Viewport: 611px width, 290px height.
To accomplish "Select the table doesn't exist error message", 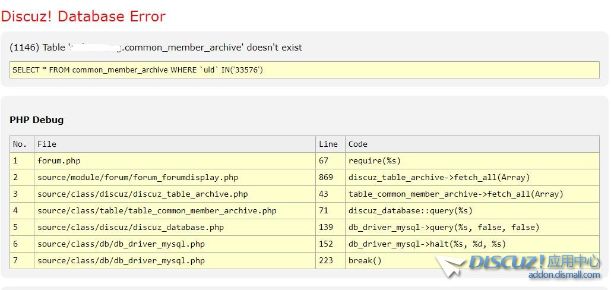I will coord(156,47).
